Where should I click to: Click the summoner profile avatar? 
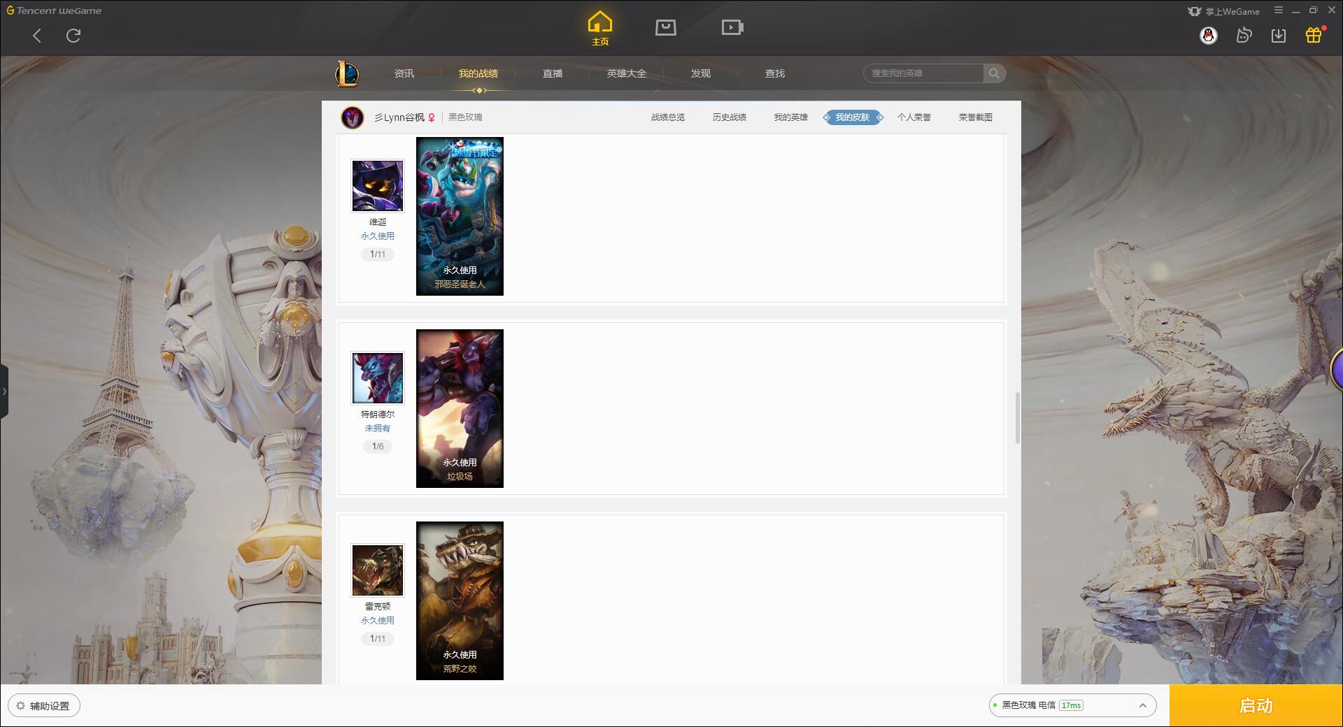click(353, 117)
